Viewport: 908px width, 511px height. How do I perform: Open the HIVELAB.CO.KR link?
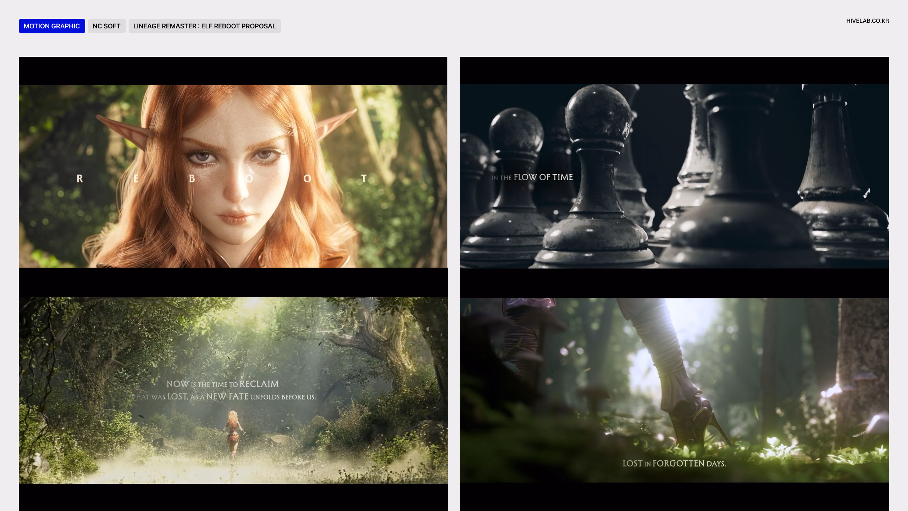click(x=867, y=21)
